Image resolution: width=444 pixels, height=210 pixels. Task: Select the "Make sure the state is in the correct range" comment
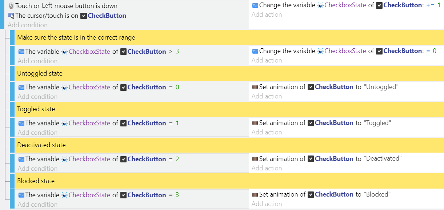[x=76, y=37]
